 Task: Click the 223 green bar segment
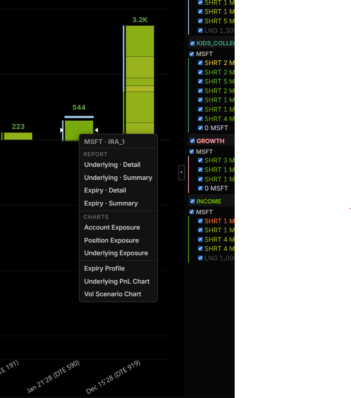(x=18, y=136)
